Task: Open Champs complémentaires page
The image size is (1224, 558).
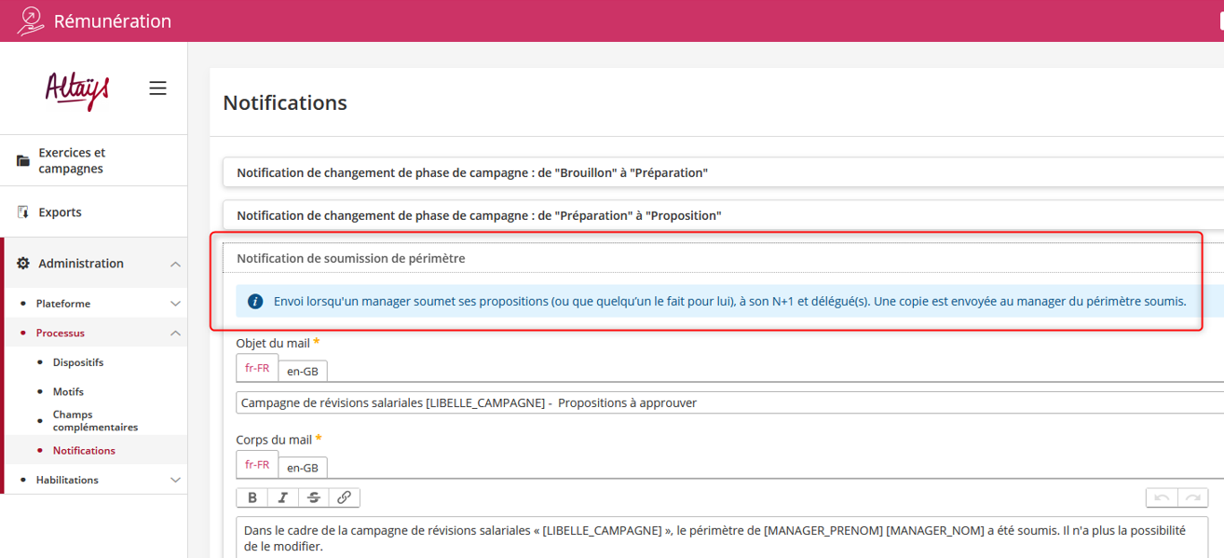Action: tap(95, 421)
